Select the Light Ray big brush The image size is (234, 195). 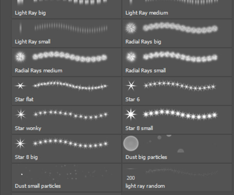click(x=66, y=9)
